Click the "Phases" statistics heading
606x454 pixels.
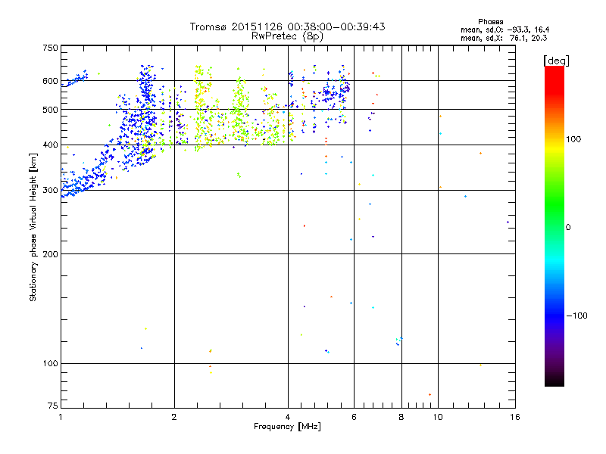pos(490,22)
